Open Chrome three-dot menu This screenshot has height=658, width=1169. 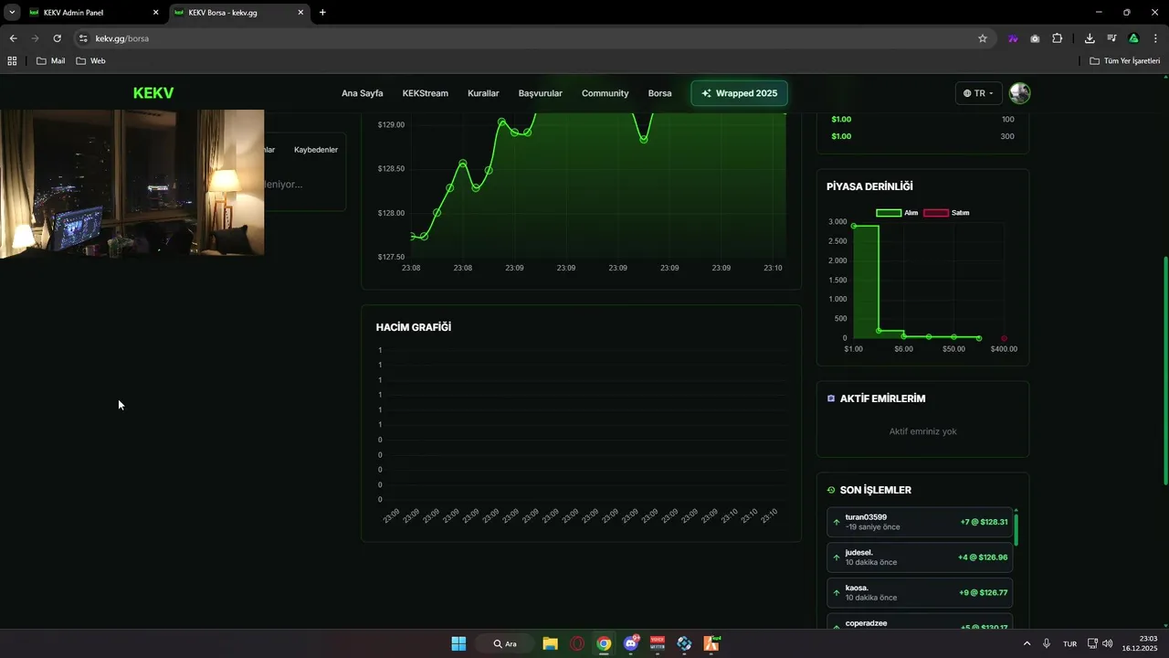coord(1156,38)
